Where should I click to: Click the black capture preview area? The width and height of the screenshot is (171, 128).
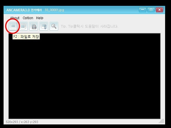[x=84, y=76]
